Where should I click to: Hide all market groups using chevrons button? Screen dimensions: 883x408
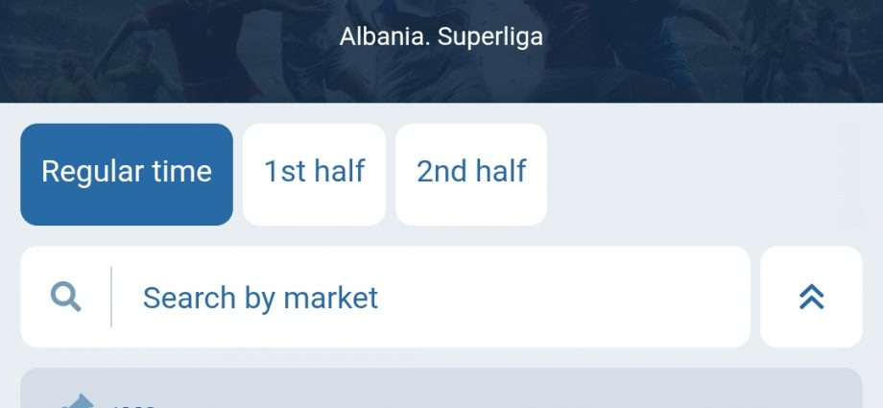[811, 297]
